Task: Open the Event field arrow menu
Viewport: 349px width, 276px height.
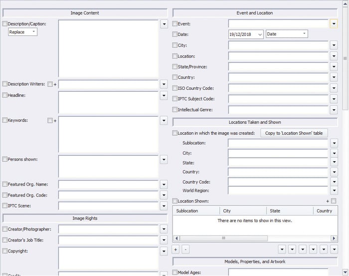Action: (x=334, y=23)
